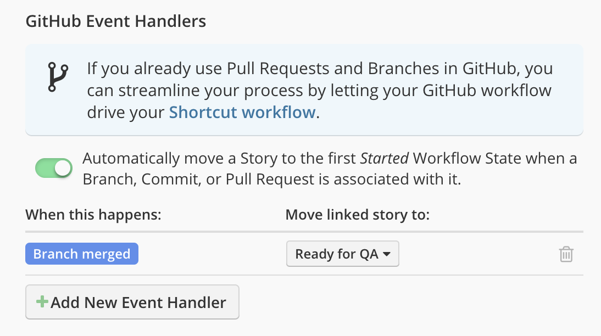Click the Pull Requests and Branches info text
This screenshot has width=601, height=336.
(320, 69)
